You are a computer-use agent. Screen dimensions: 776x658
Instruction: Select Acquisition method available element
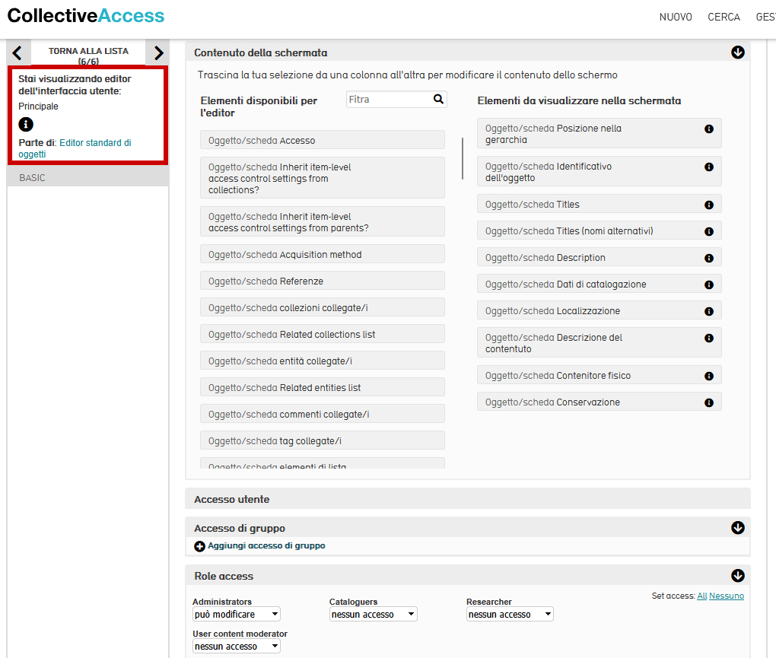coord(322,254)
